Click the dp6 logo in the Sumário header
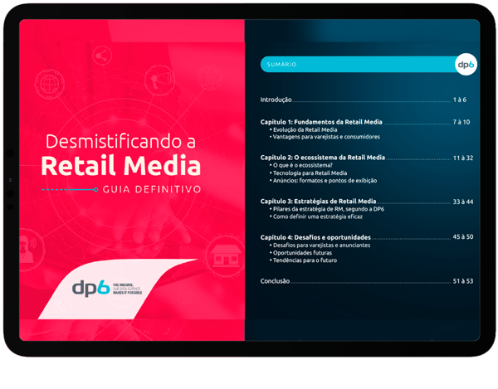 [466, 65]
